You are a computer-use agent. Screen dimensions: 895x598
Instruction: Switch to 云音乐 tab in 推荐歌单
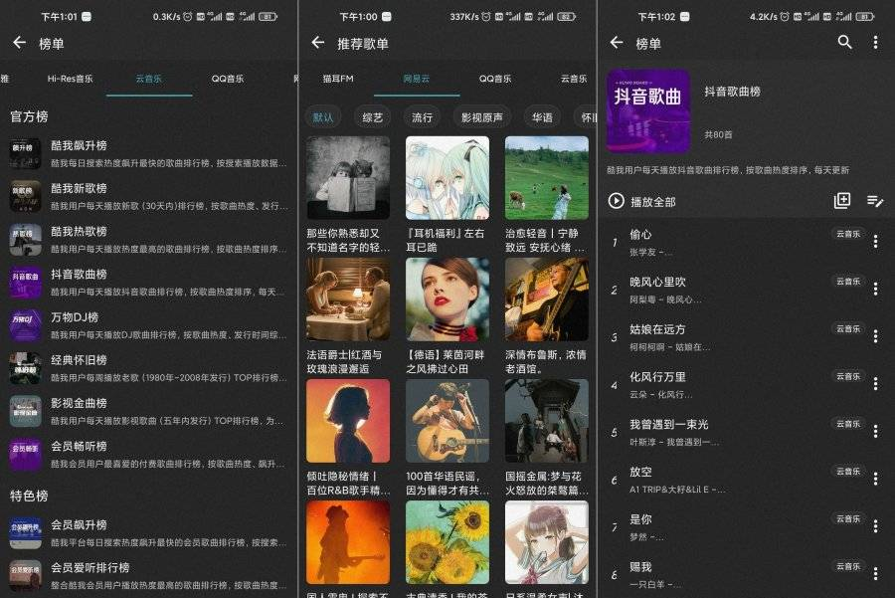point(574,79)
